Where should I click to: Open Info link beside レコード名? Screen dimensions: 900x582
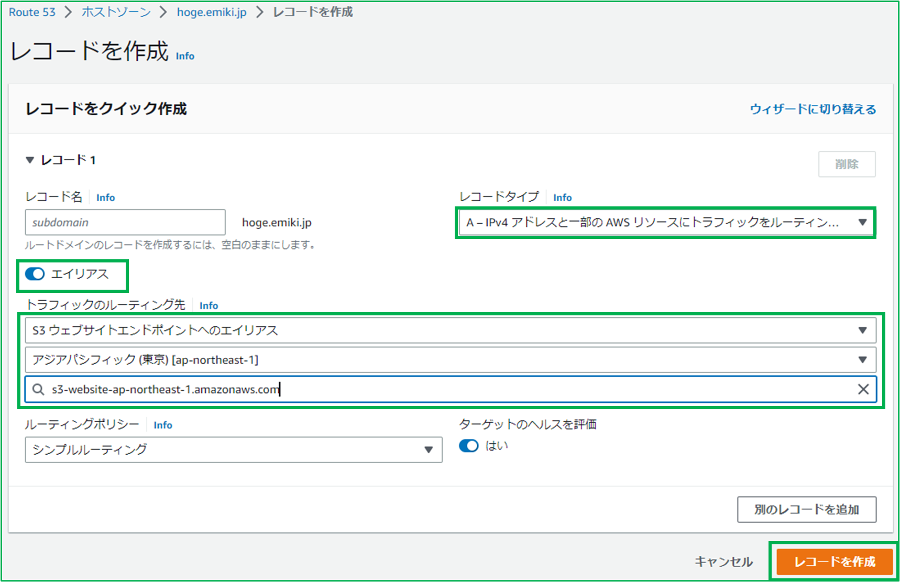point(105,197)
